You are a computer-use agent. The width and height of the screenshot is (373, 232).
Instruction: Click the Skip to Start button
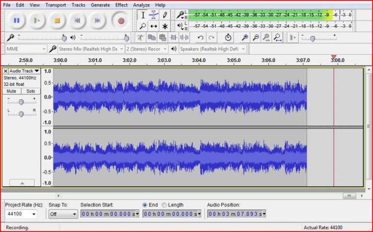pyautogui.click(x=77, y=20)
